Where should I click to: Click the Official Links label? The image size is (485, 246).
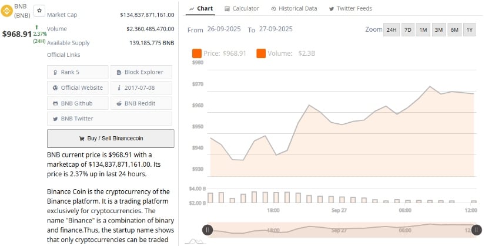point(63,55)
